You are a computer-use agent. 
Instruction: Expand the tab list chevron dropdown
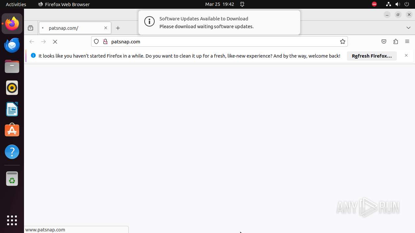click(x=409, y=28)
